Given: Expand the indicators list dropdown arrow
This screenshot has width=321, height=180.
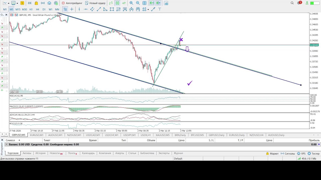Looking at the screenshot, I should (17, 3).
